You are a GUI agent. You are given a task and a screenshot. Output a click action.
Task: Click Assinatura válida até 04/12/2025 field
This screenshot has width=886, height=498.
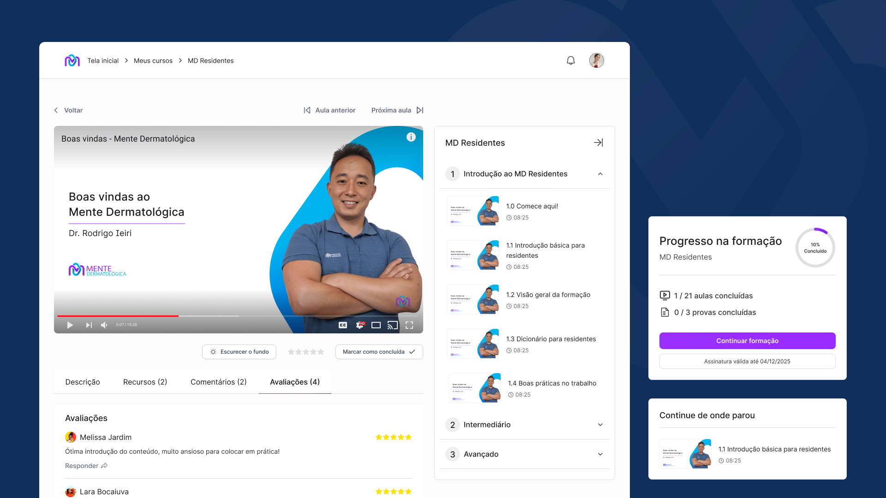747,362
